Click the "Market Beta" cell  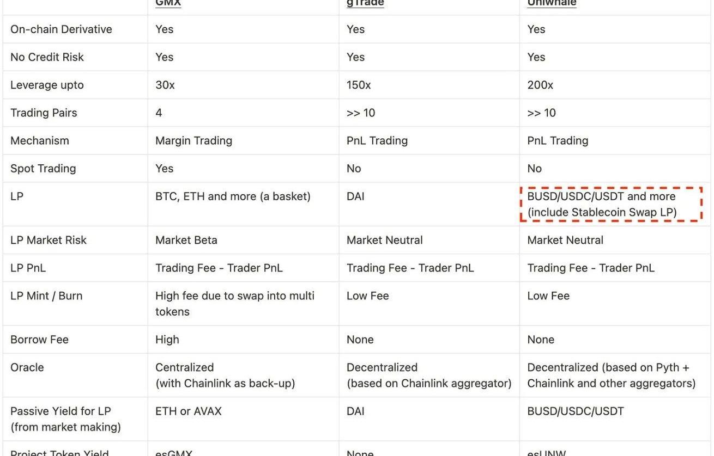click(186, 240)
